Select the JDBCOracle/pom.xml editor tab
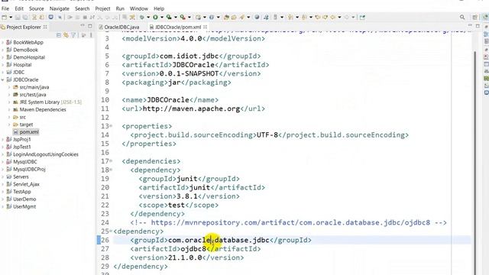The image size is (489, 275). 178,27
